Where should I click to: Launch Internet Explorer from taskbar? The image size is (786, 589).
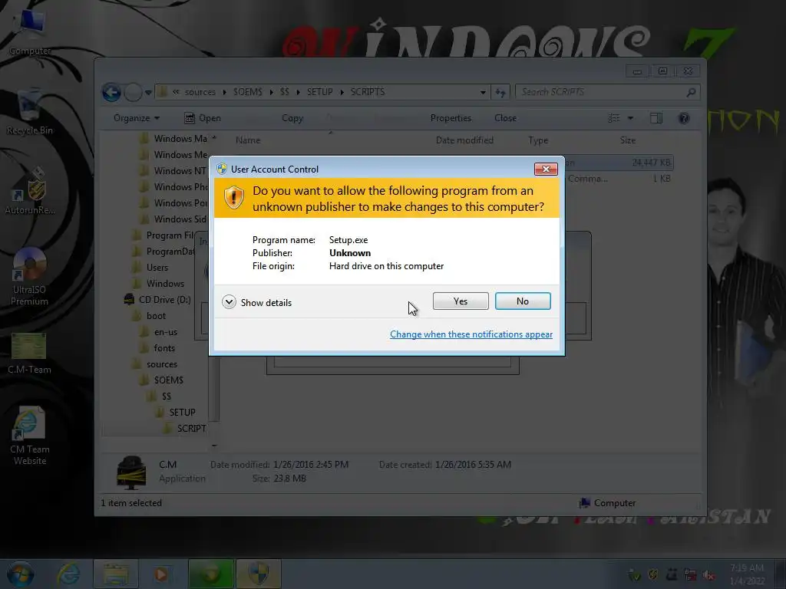click(68, 574)
